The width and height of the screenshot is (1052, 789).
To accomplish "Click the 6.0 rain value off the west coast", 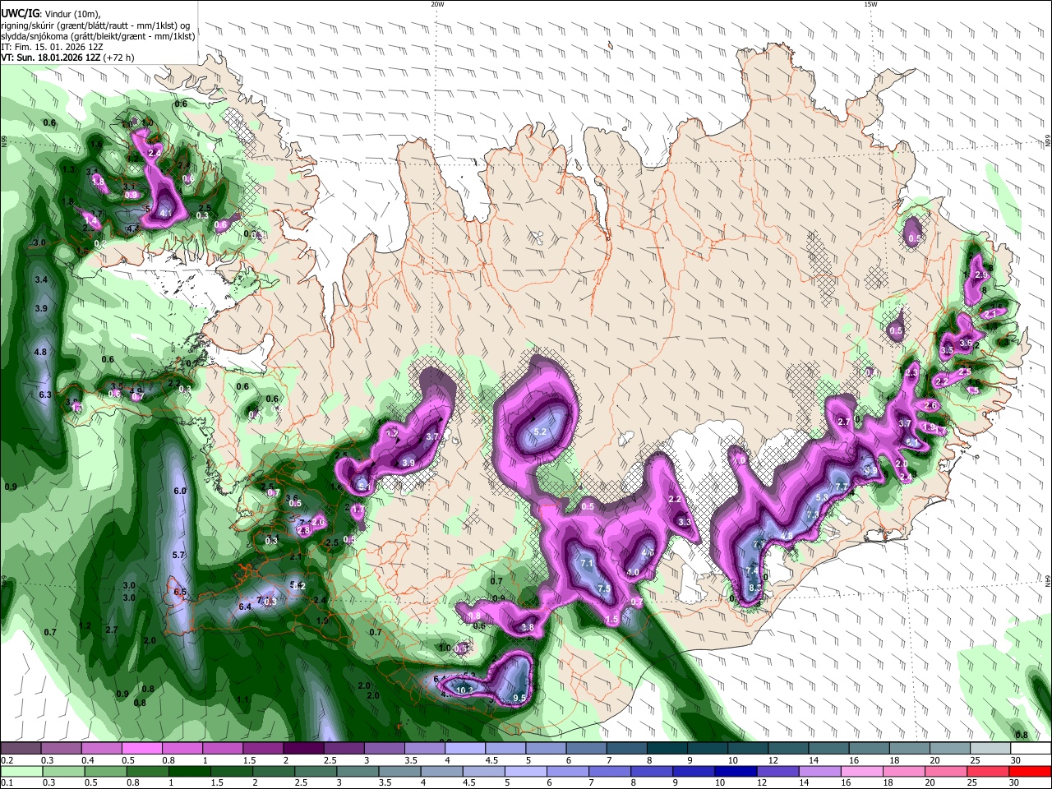I will (x=180, y=491).
